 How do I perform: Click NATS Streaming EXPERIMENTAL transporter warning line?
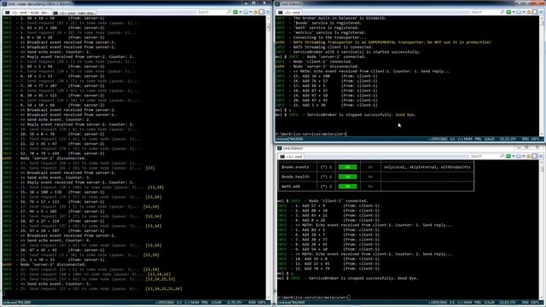click(x=392, y=42)
